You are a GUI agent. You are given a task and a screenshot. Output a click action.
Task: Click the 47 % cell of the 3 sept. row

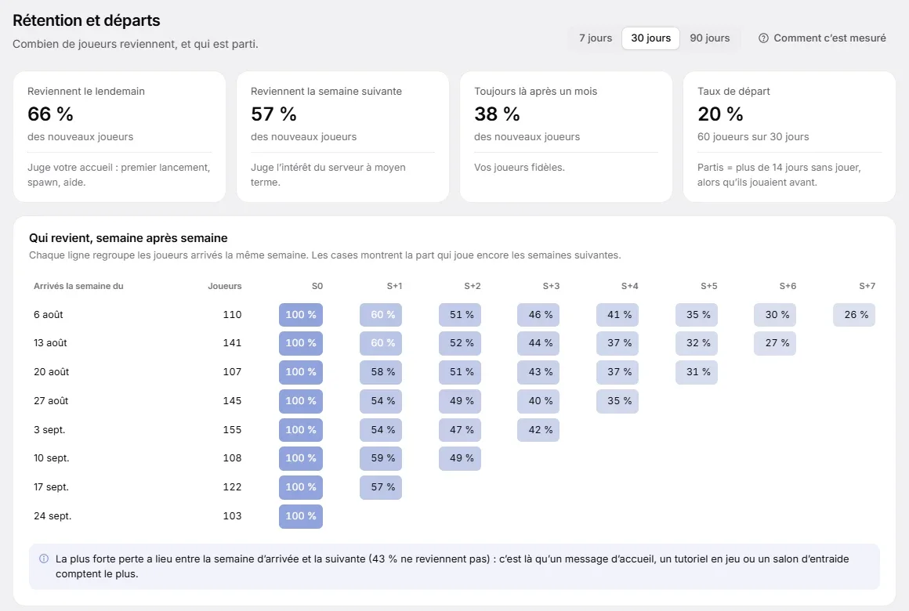coord(460,430)
